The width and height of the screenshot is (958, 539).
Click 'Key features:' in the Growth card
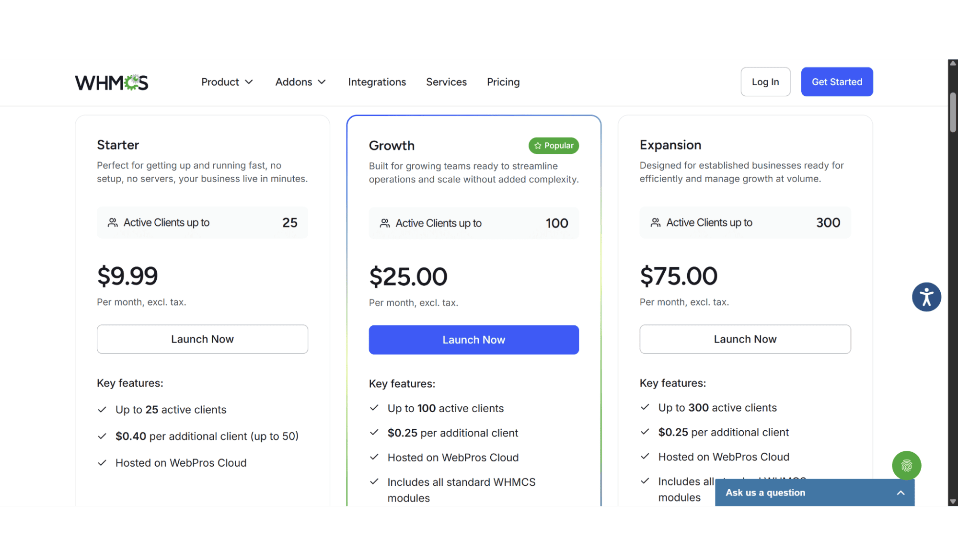[x=402, y=384]
